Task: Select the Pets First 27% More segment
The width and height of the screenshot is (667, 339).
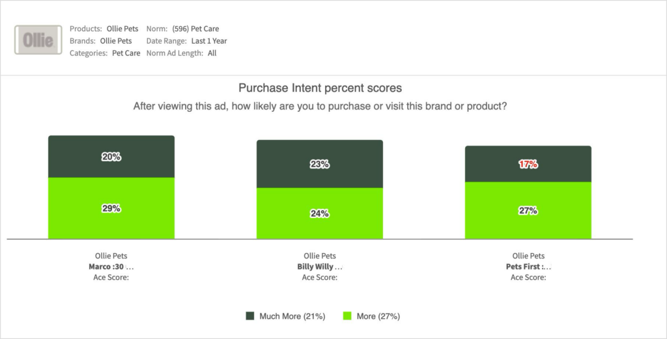Action: (x=528, y=211)
